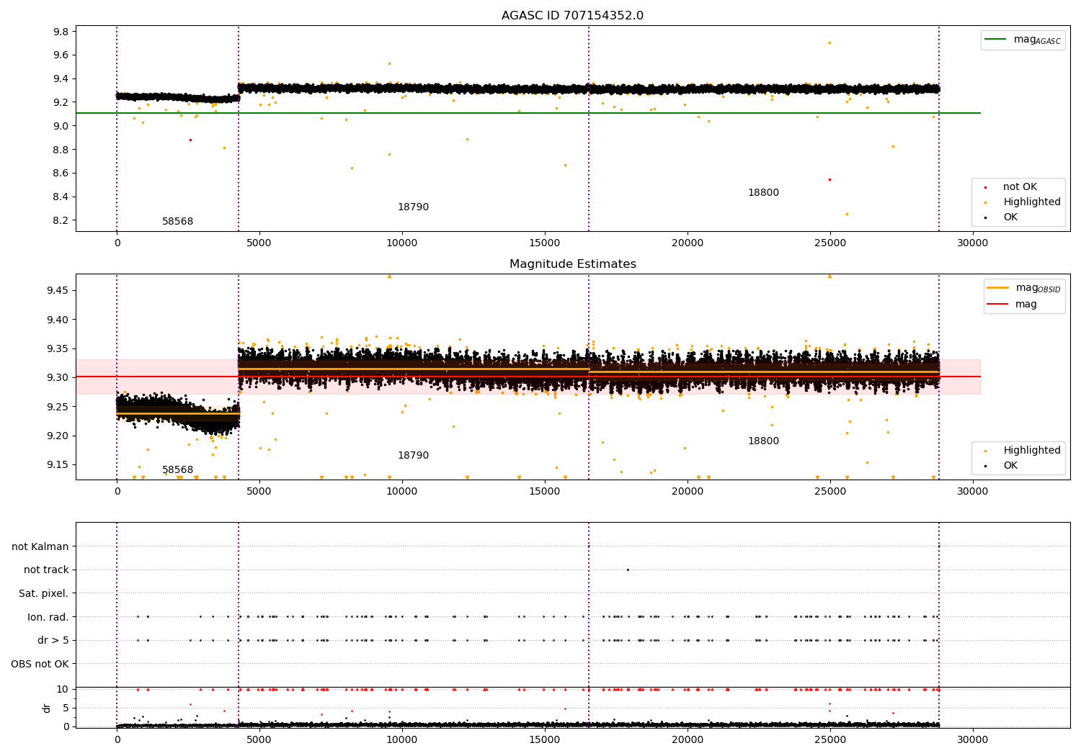Image resolution: width=1081 pixels, height=756 pixels.
Task: Click the orange outlier point near mag 8.25
Action: click(847, 214)
